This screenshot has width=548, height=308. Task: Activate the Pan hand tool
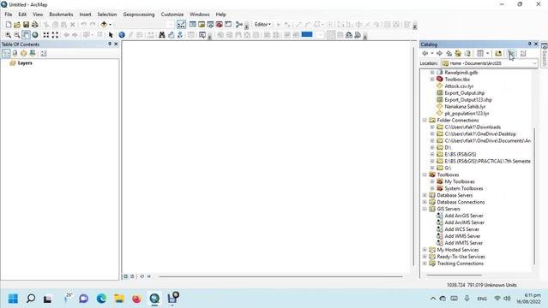pos(26,35)
